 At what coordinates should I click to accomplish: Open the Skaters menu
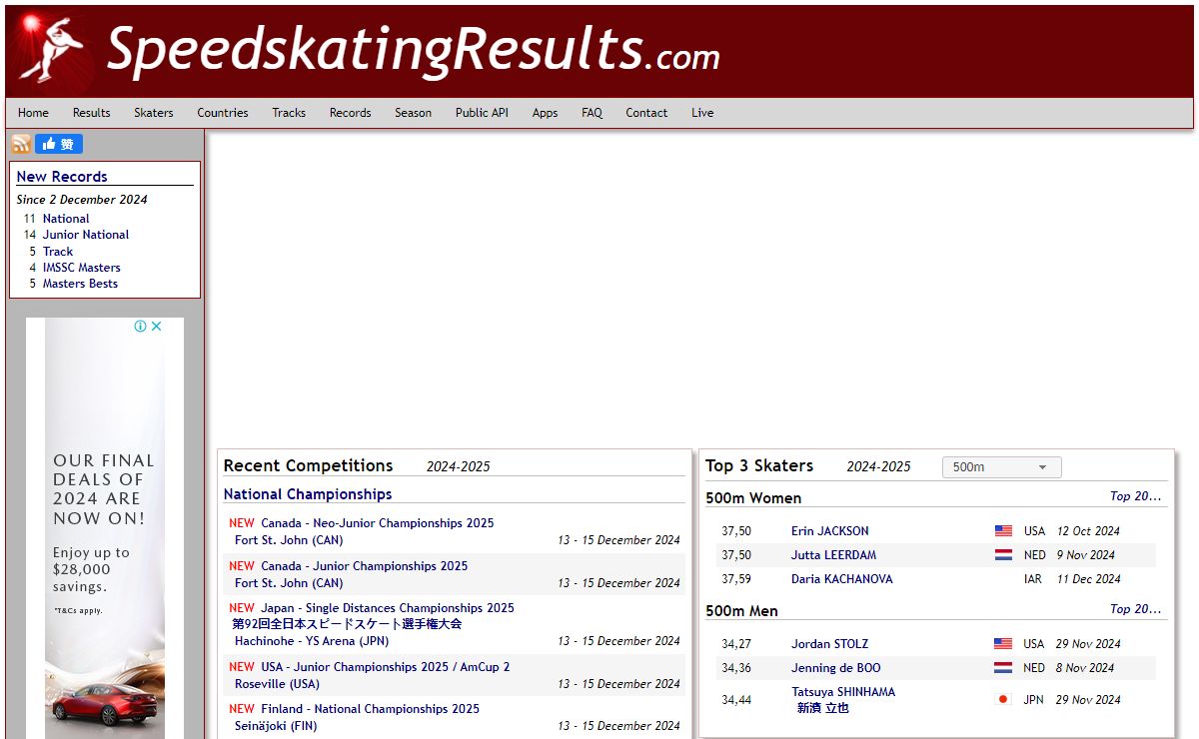click(x=154, y=113)
